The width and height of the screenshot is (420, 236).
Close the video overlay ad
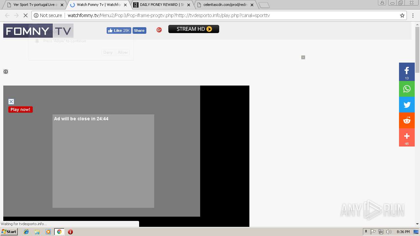click(11, 102)
